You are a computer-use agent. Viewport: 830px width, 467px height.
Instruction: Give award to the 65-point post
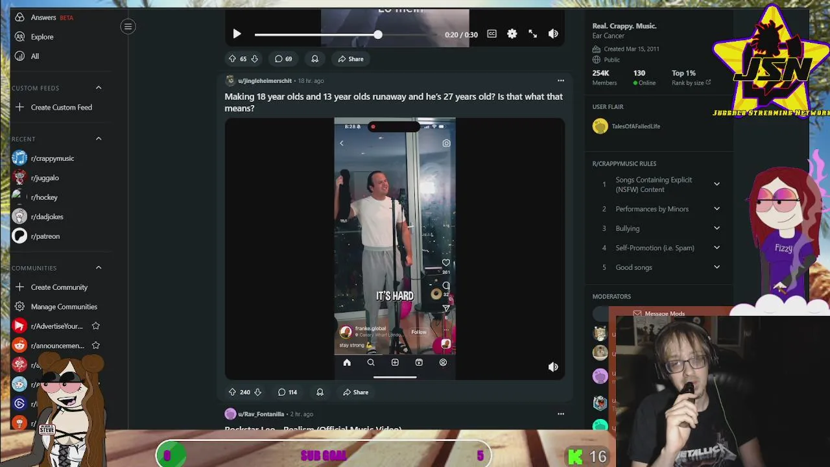click(314, 59)
